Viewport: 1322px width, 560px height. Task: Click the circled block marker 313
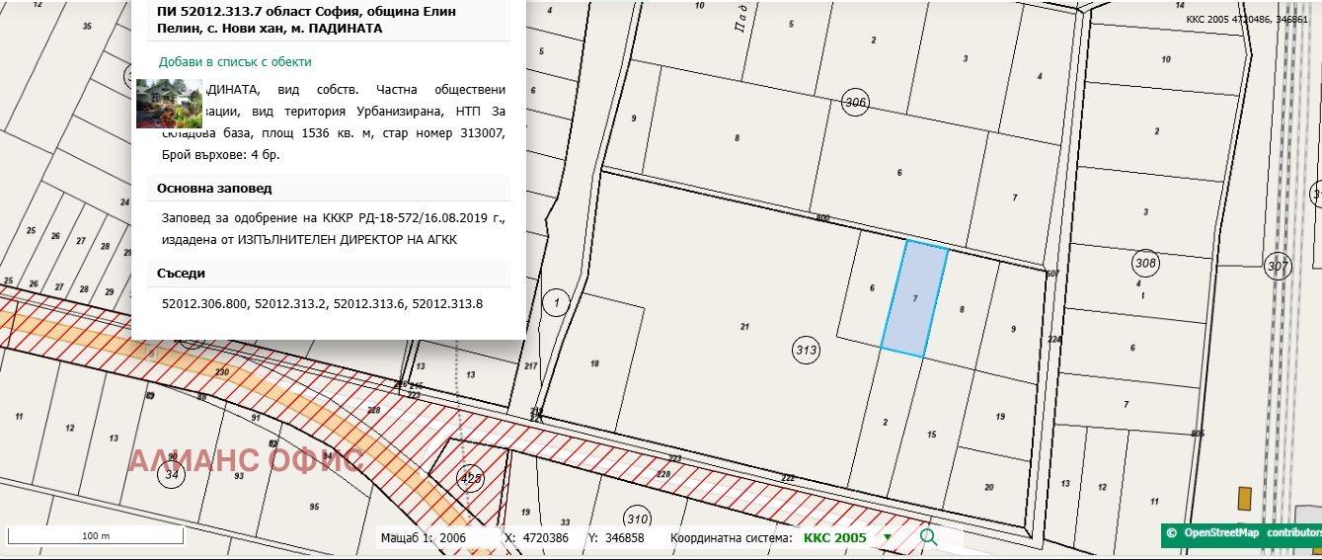[x=806, y=350]
